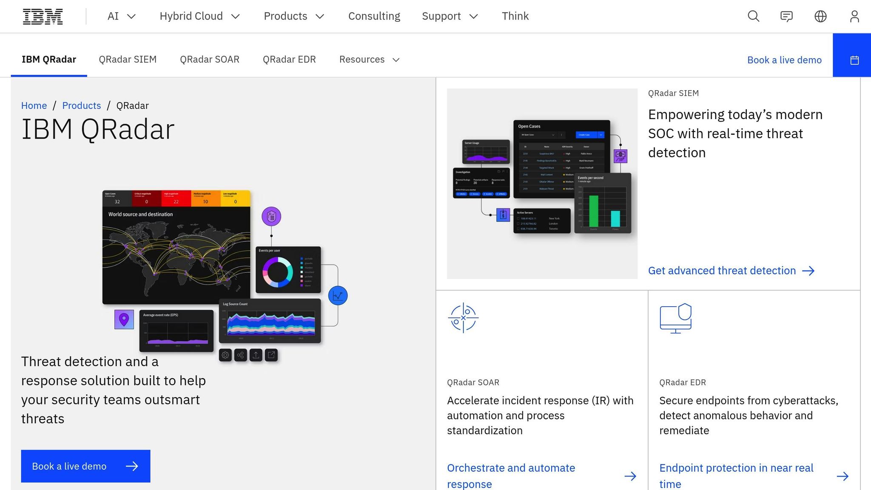Expand the Products navigation dropdown
Image resolution: width=871 pixels, height=490 pixels.
(294, 16)
